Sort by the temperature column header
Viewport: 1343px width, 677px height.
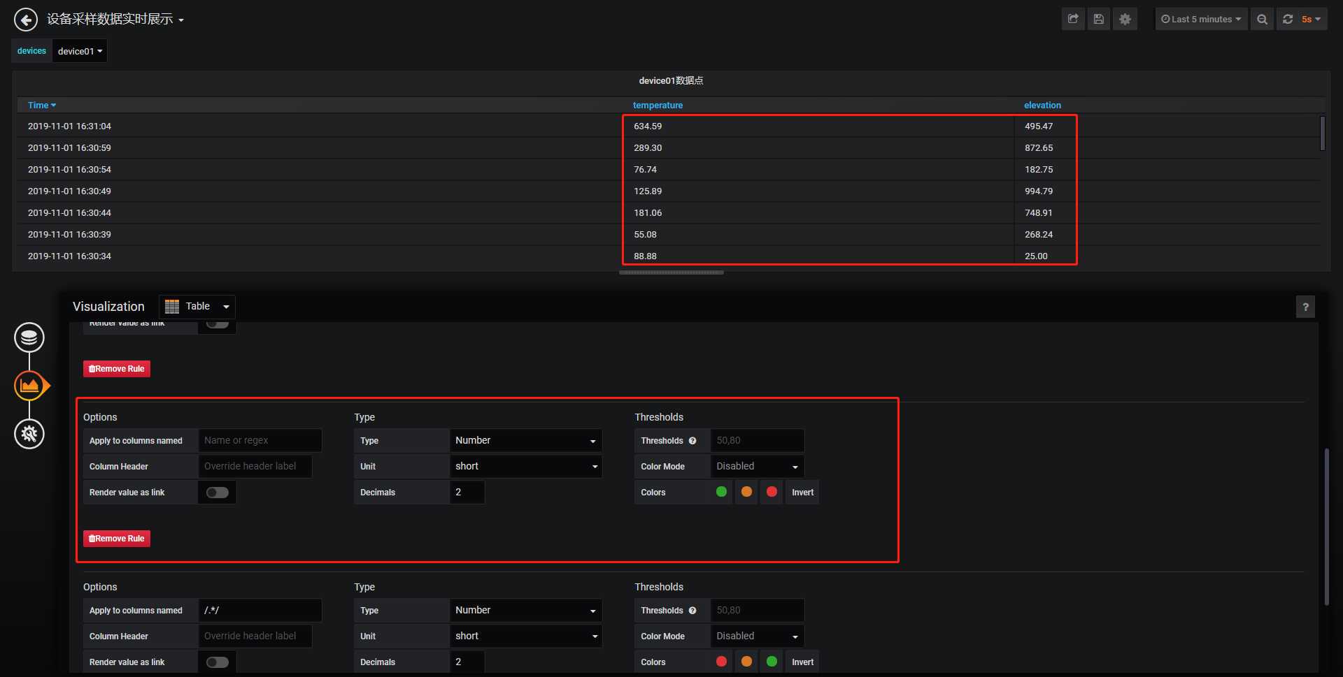pyautogui.click(x=658, y=105)
